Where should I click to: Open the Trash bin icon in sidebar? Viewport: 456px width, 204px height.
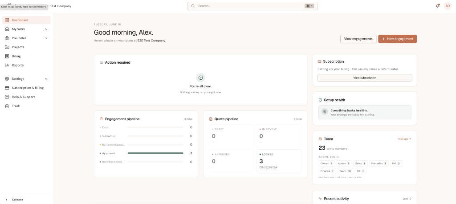[7, 106]
